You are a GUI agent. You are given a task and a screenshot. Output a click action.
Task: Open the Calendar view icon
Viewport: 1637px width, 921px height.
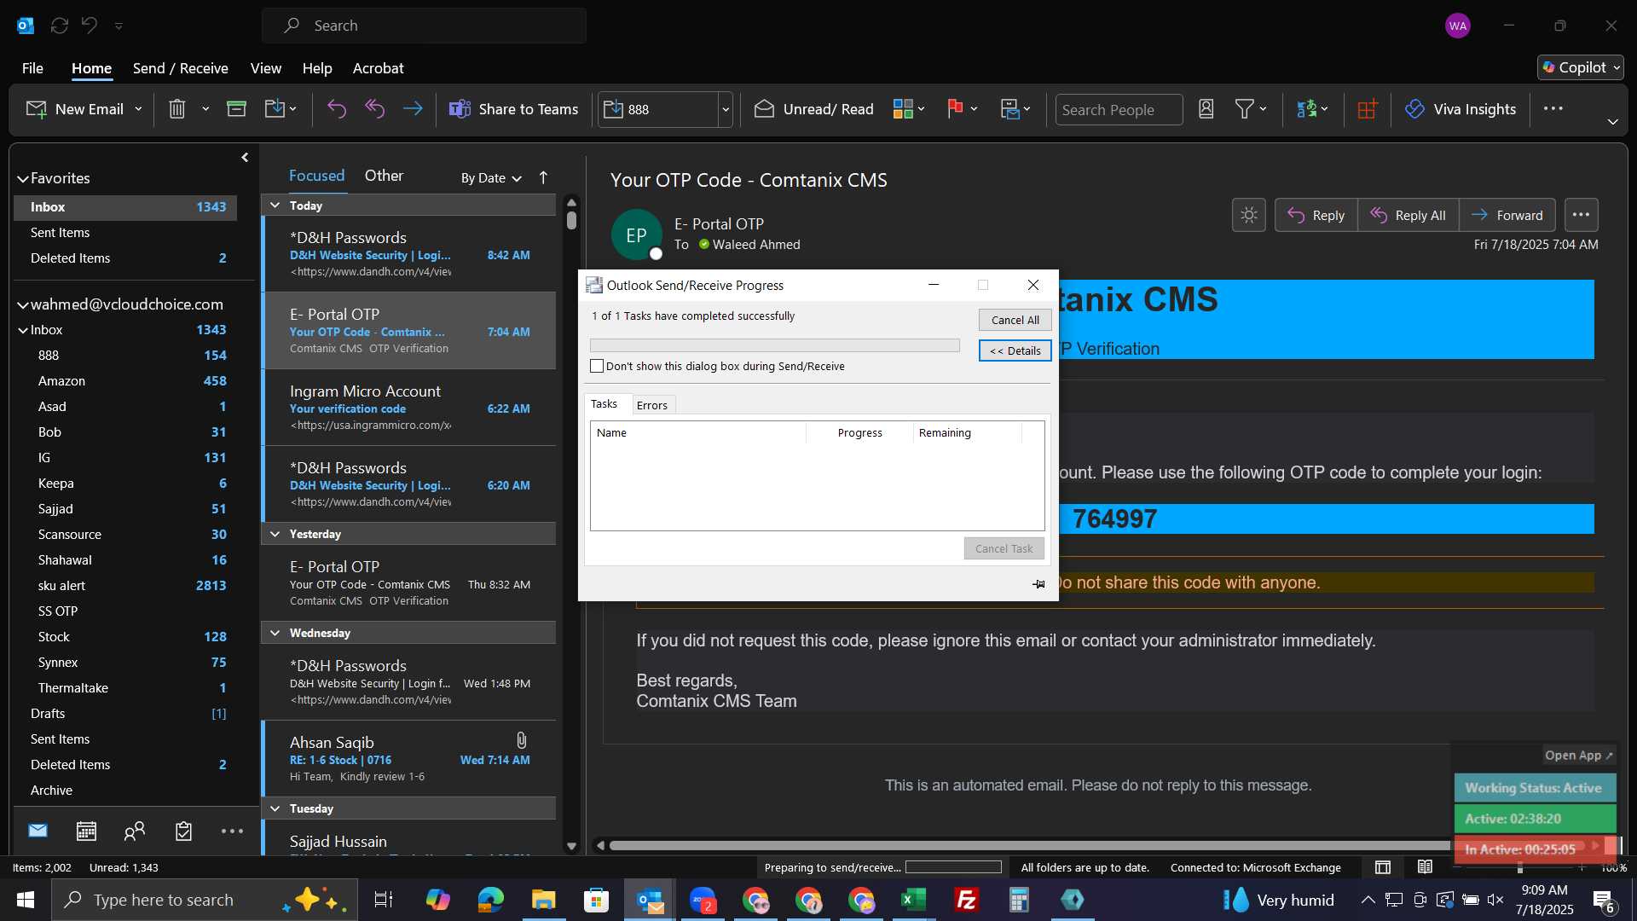pyautogui.click(x=86, y=831)
